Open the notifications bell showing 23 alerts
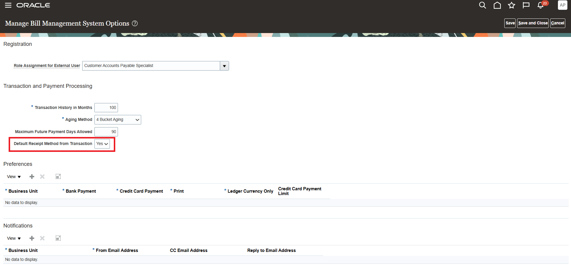The width and height of the screenshot is (571, 268). point(540,5)
